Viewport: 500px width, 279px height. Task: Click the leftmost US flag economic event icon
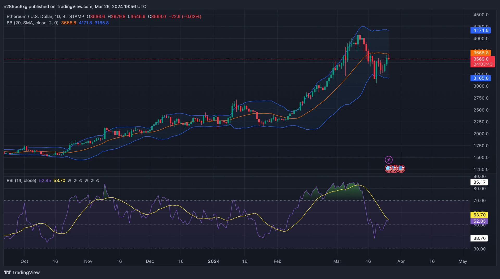388,169
